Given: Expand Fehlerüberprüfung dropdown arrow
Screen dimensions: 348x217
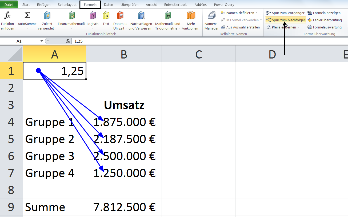Looking at the screenshot, I should tap(344, 20).
